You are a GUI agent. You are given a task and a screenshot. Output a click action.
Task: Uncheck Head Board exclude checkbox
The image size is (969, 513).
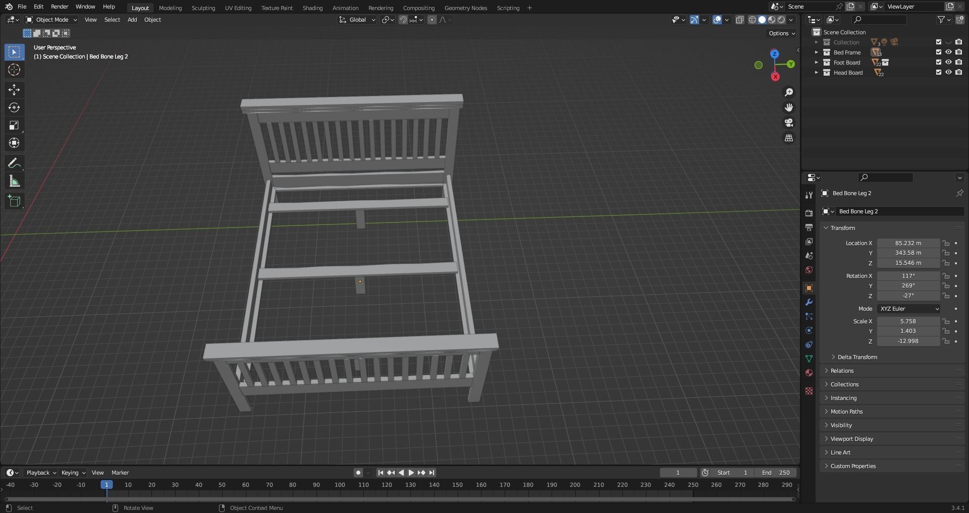click(939, 72)
